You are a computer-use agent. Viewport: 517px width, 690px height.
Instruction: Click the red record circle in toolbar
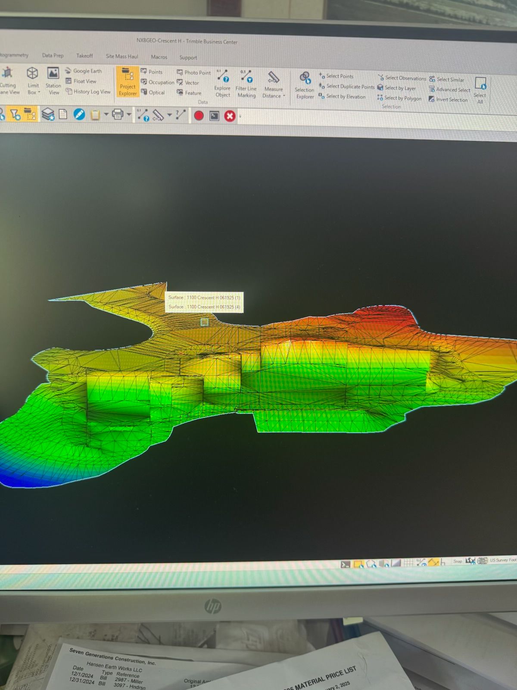[x=199, y=116]
